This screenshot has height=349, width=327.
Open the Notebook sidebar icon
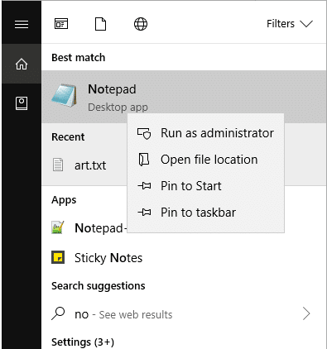[22, 103]
